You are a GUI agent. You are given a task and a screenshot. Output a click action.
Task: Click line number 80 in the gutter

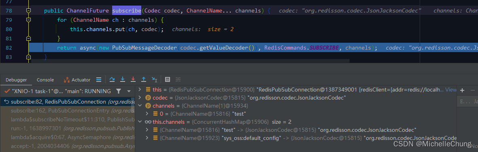[x=9, y=29]
